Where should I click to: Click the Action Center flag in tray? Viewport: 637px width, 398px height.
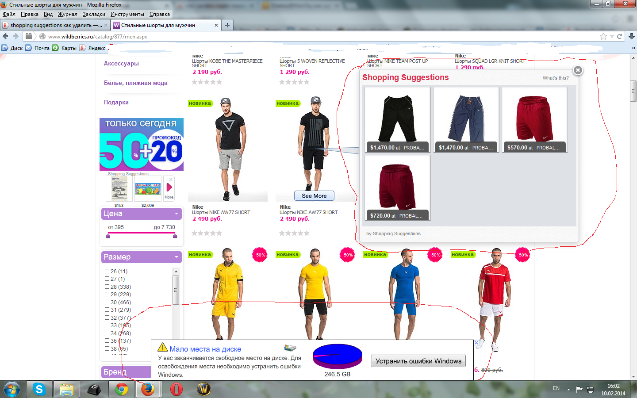pos(579,389)
